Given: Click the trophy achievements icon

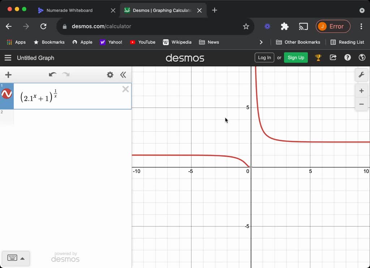Looking at the screenshot, I should (x=318, y=57).
